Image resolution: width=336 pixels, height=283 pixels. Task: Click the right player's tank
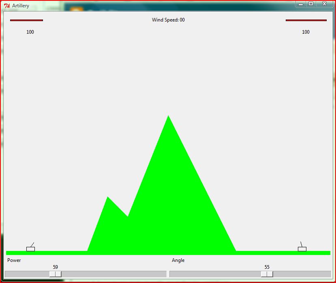[x=302, y=249]
